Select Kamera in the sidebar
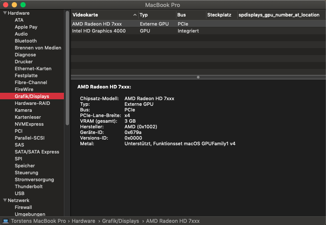 pyautogui.click(x=23, y=110)
